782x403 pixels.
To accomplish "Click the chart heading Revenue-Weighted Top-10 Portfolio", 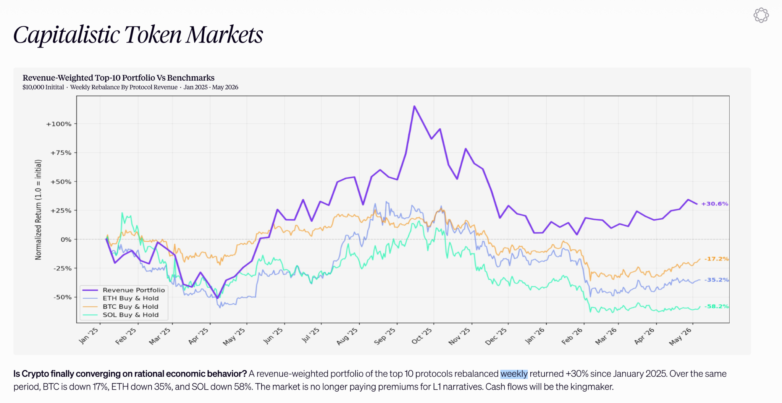I will [x=119, y=78].
